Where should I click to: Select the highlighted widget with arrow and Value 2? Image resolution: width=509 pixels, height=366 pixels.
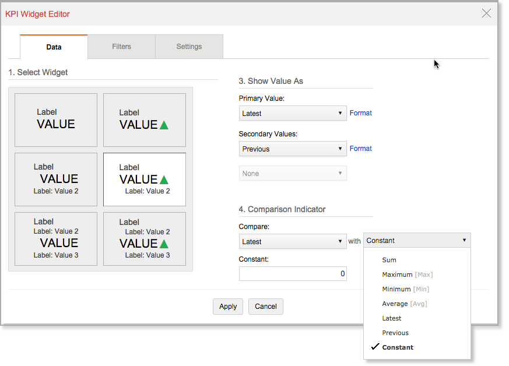(144, 179)
